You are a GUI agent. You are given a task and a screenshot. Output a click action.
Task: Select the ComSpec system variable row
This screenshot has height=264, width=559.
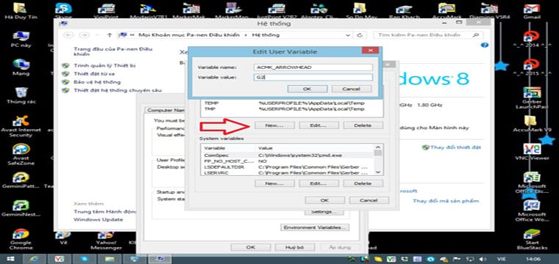coord(288,155)
